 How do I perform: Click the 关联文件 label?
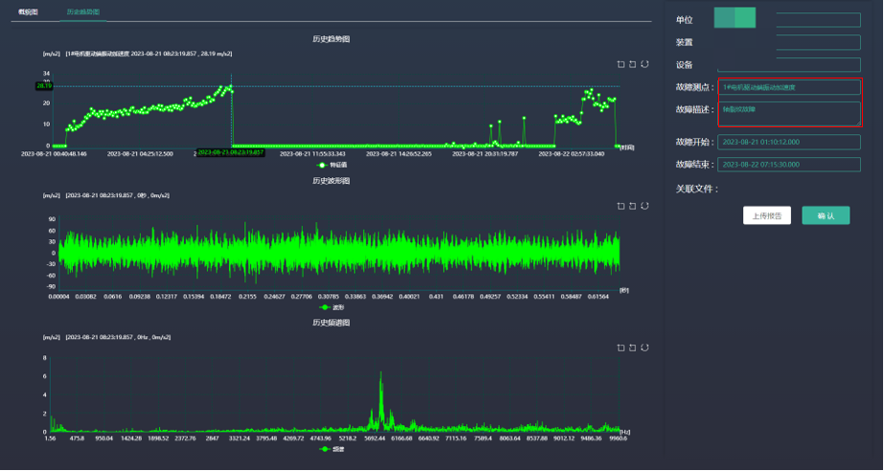click(x=697, y=190)
